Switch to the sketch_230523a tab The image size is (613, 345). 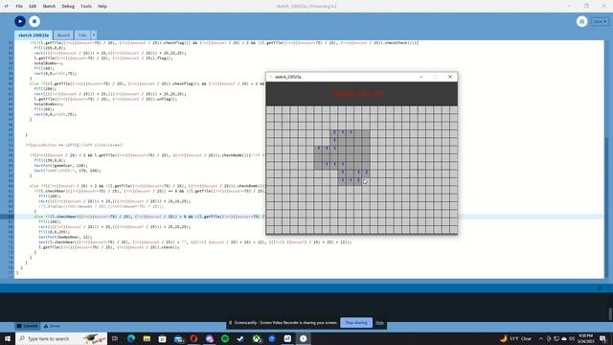(x=34, y=35)
